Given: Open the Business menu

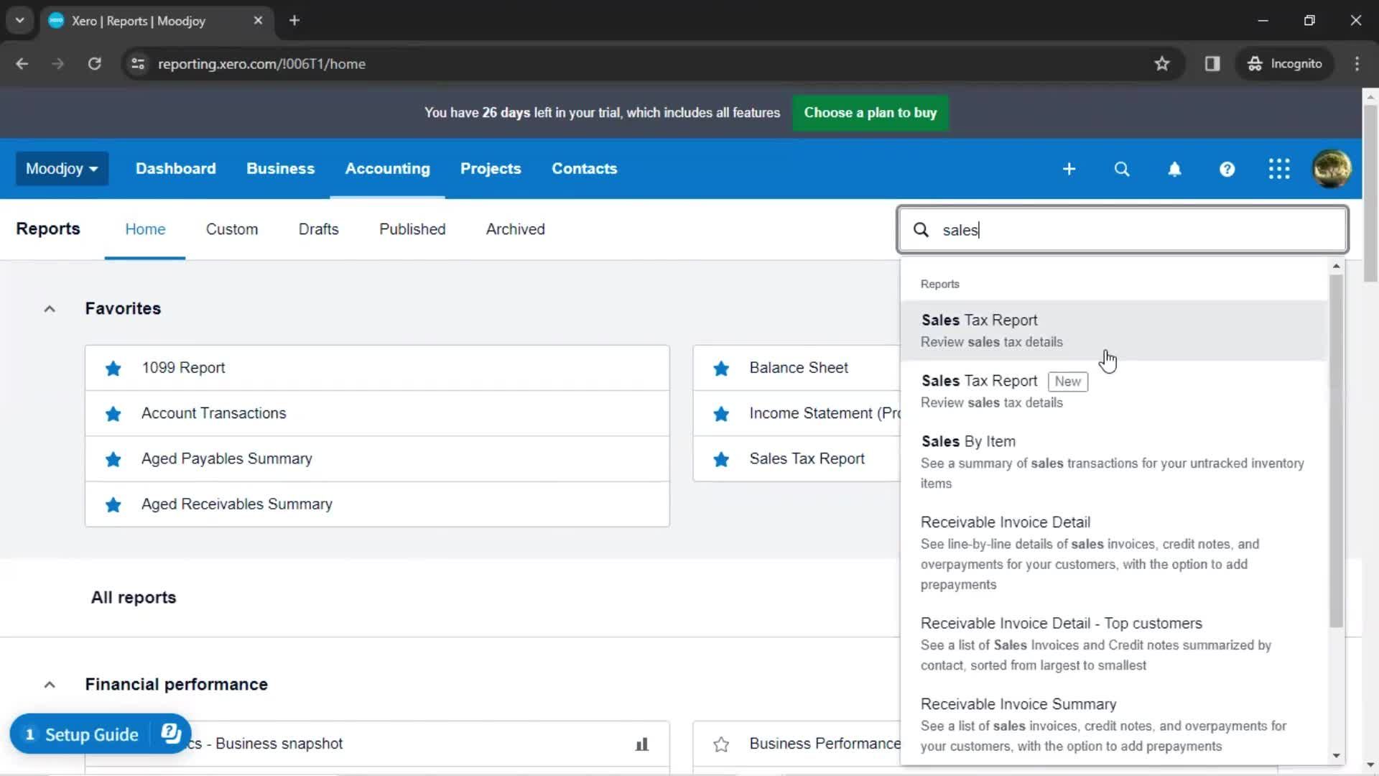Looking at the screenshot, I should point(281,169).
